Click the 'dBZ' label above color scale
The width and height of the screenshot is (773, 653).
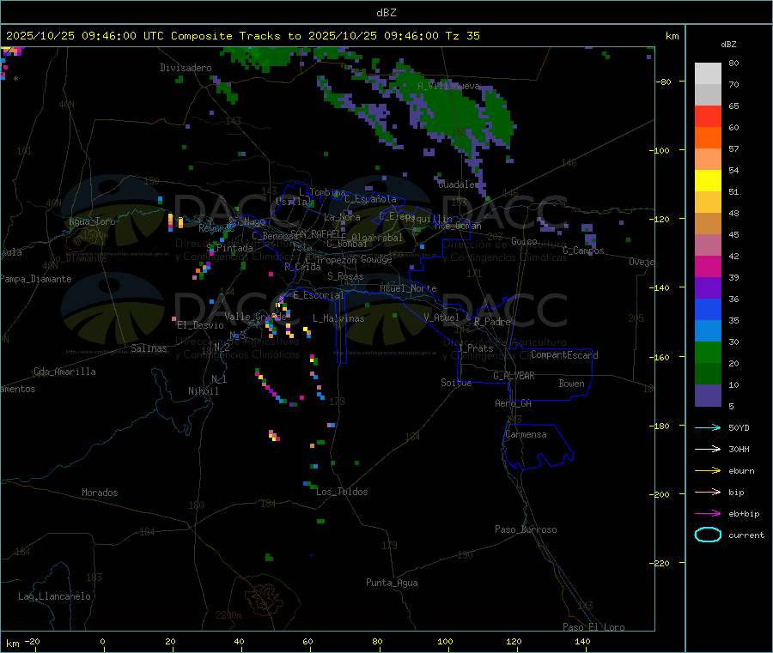pos(728,45)
